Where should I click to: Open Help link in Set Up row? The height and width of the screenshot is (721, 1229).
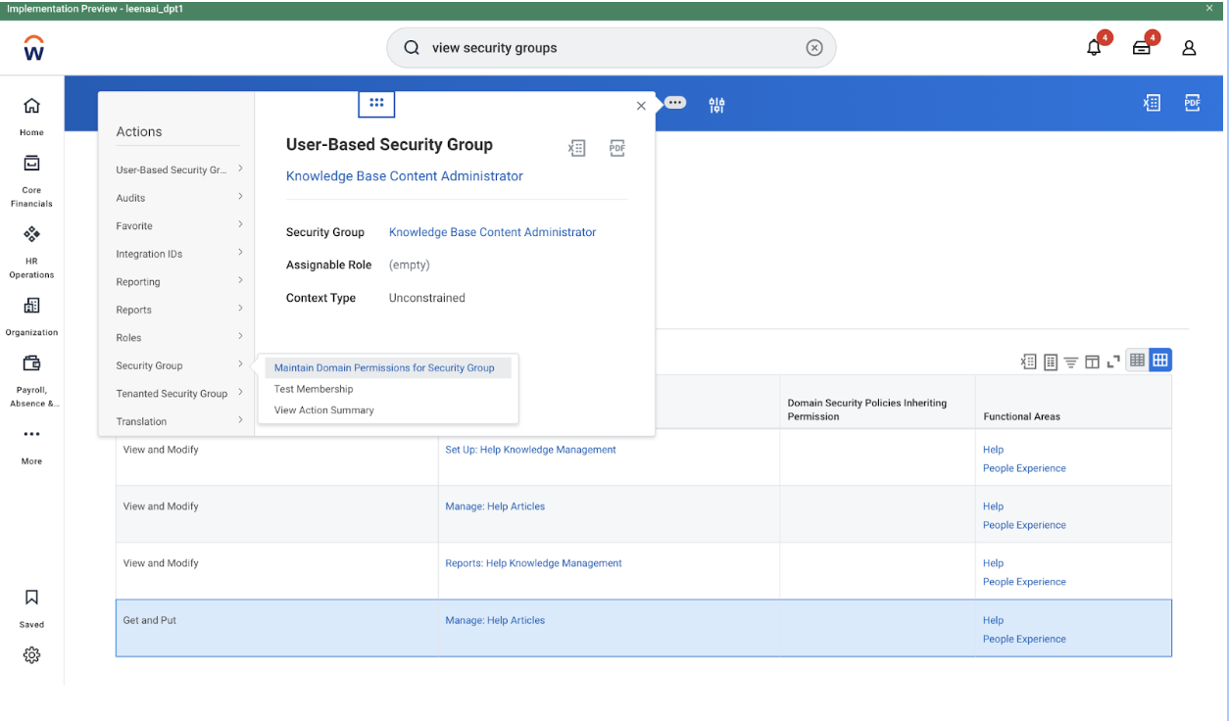[993, 450]
